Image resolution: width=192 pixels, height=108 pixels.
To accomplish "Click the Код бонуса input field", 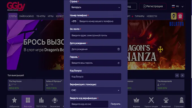I will [x=95, y=77].
